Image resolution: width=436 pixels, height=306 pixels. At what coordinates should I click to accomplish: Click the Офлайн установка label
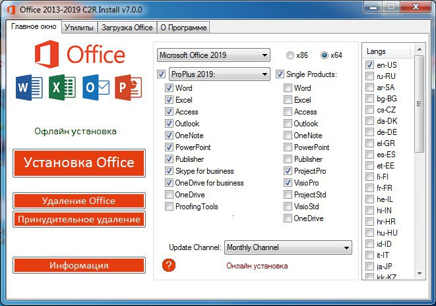pos(75,131)
